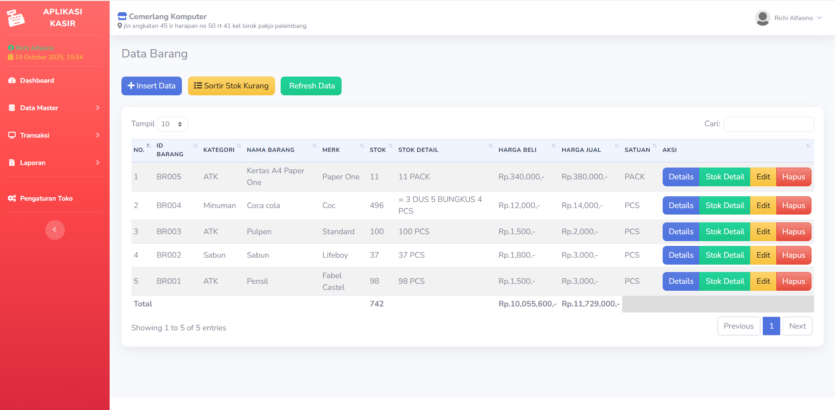835x410 pixels.
Task: Click the sort icon on the MERK column
Action: [x=362, y=146]
